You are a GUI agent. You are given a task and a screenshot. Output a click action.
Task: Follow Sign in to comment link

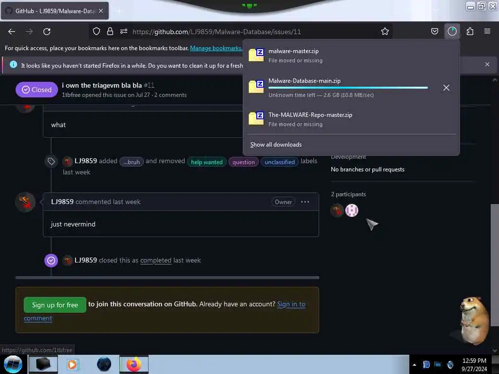pyautogui.click(x=291, y=304)
